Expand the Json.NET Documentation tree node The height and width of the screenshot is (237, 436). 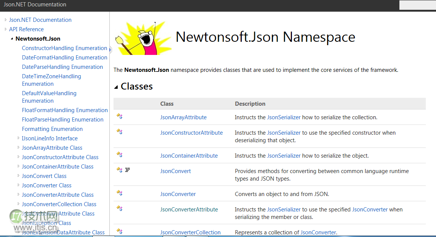pos(6,20)
